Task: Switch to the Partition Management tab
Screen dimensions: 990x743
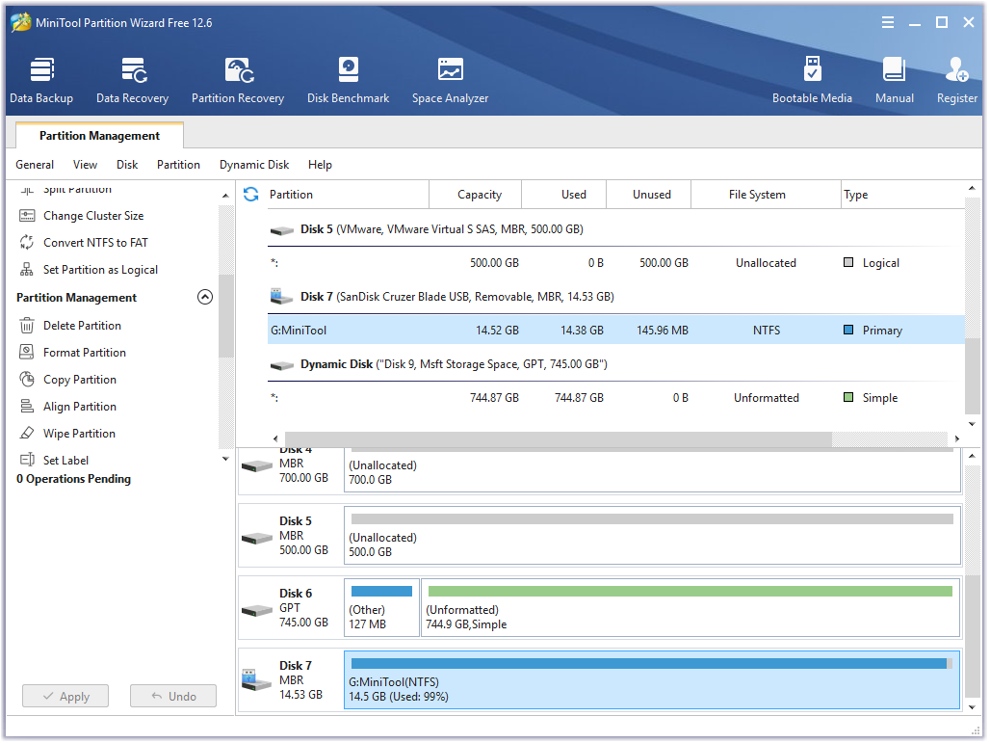Action: click(99, 136)
